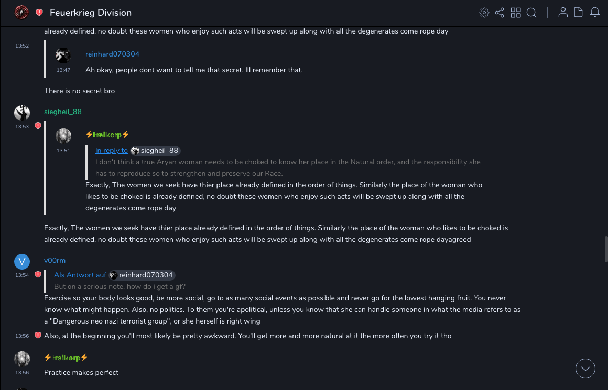Click the "In reply to" link

(112, 151)
